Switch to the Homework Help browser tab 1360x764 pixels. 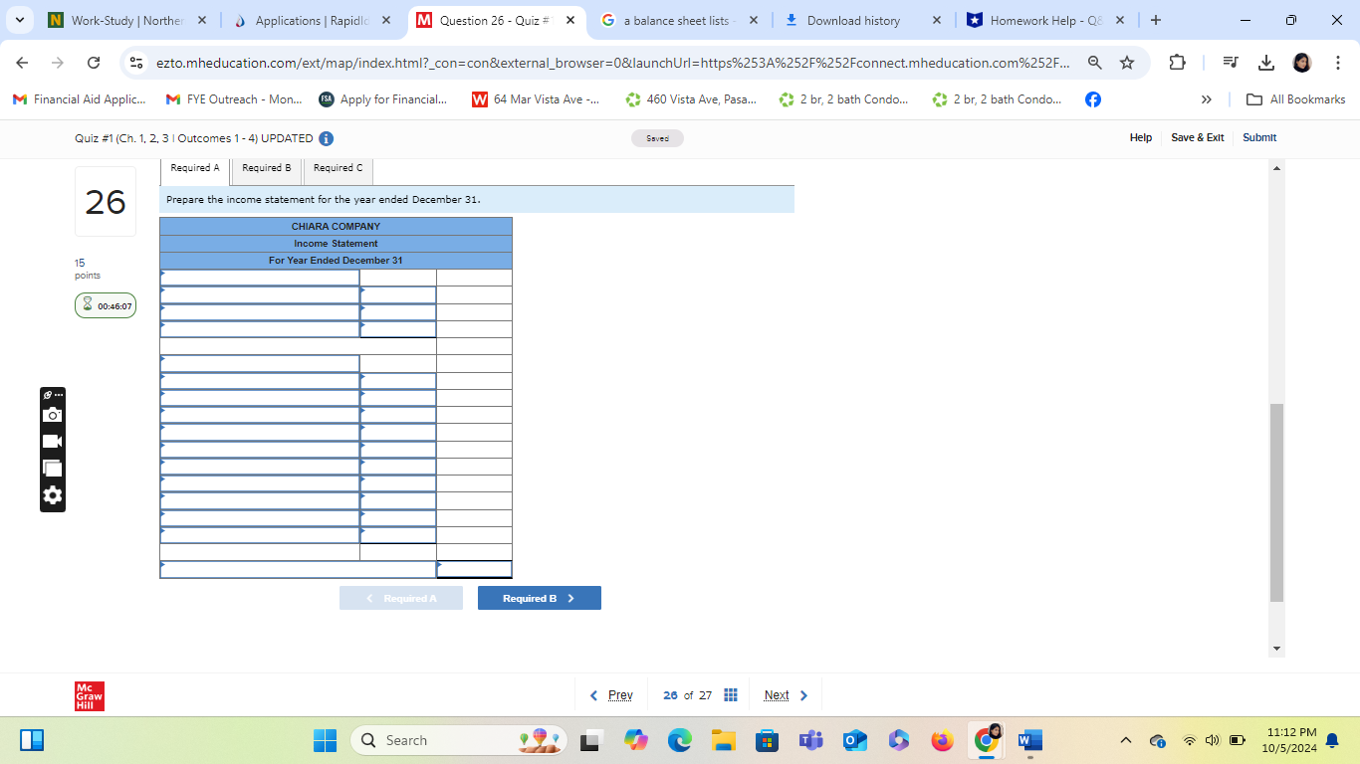coord(1045,20)
